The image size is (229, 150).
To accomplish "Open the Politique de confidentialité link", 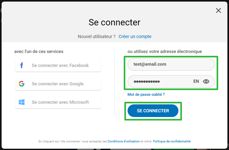I will 172,141.
